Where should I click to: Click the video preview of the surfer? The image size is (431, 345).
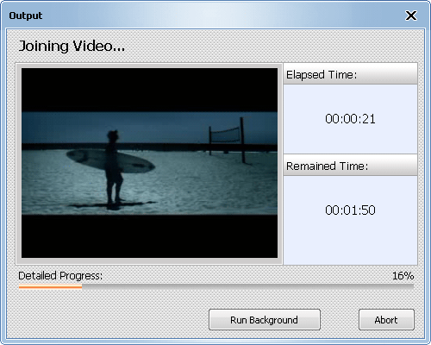[x=149, y=163]
